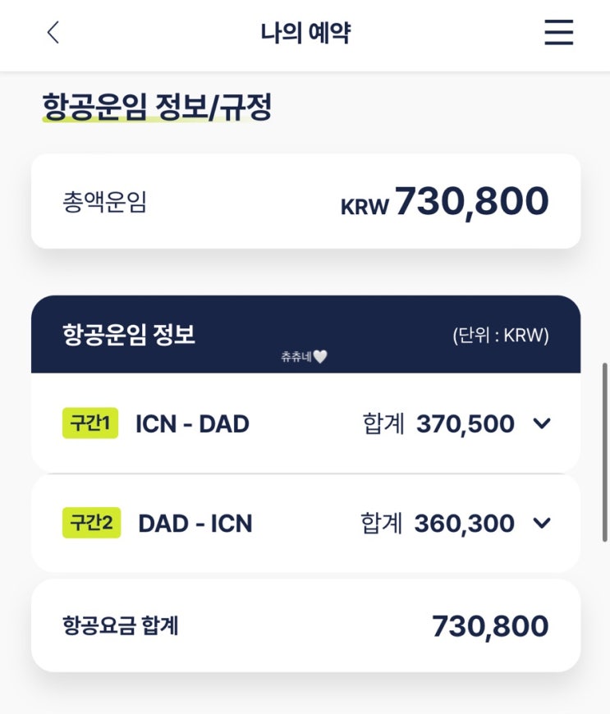This screenshot has width=610, height=714.
Task: Click the 츄츄네 heart watermark
Action: (x=304, y=357)
